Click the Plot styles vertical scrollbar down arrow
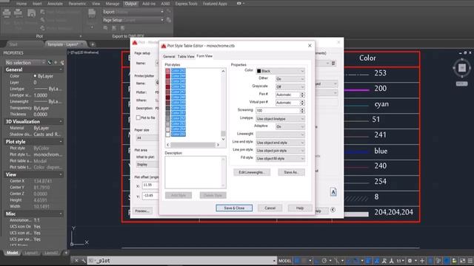474x266 pixels. 223,139
